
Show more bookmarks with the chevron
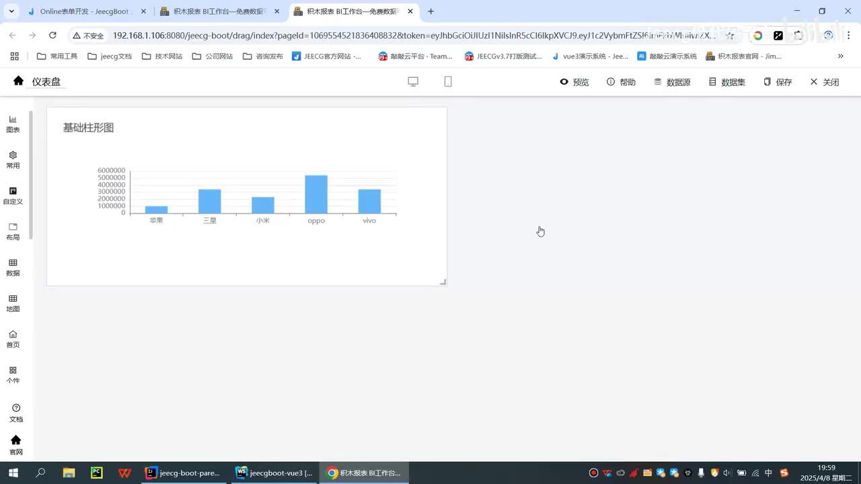coord(840,56)
